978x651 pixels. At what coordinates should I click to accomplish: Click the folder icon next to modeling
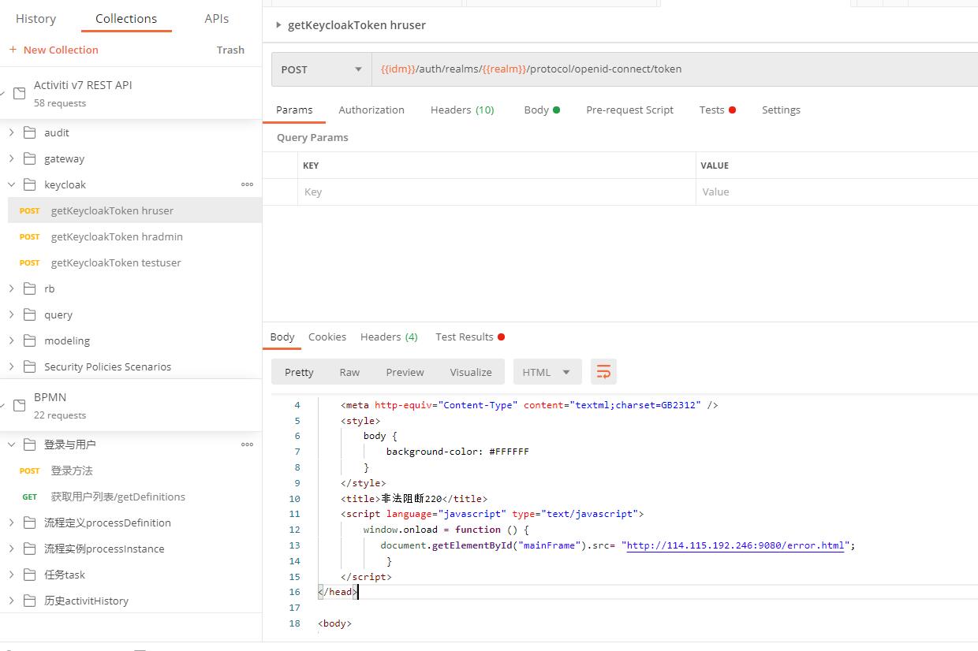click(29, 340)
